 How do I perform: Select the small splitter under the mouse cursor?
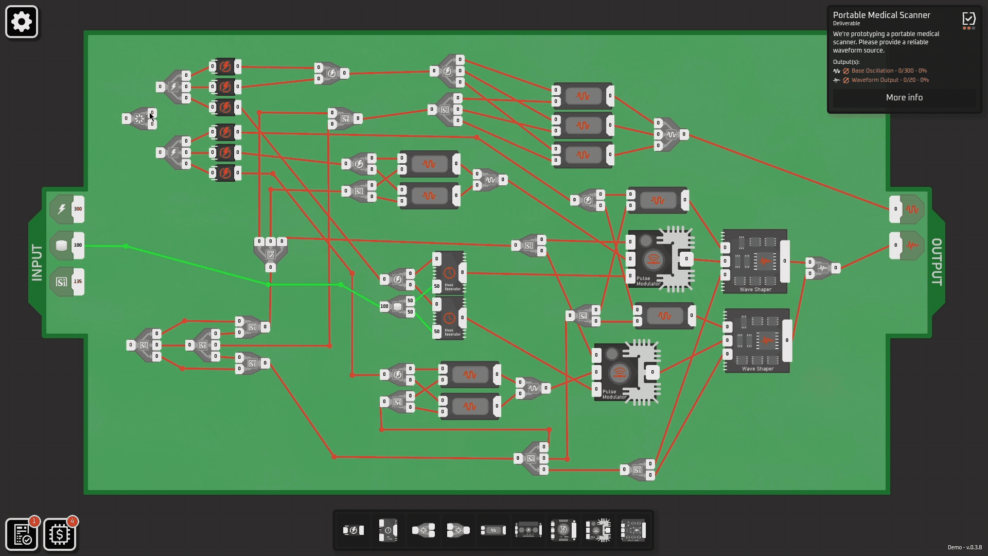[139, 118]
